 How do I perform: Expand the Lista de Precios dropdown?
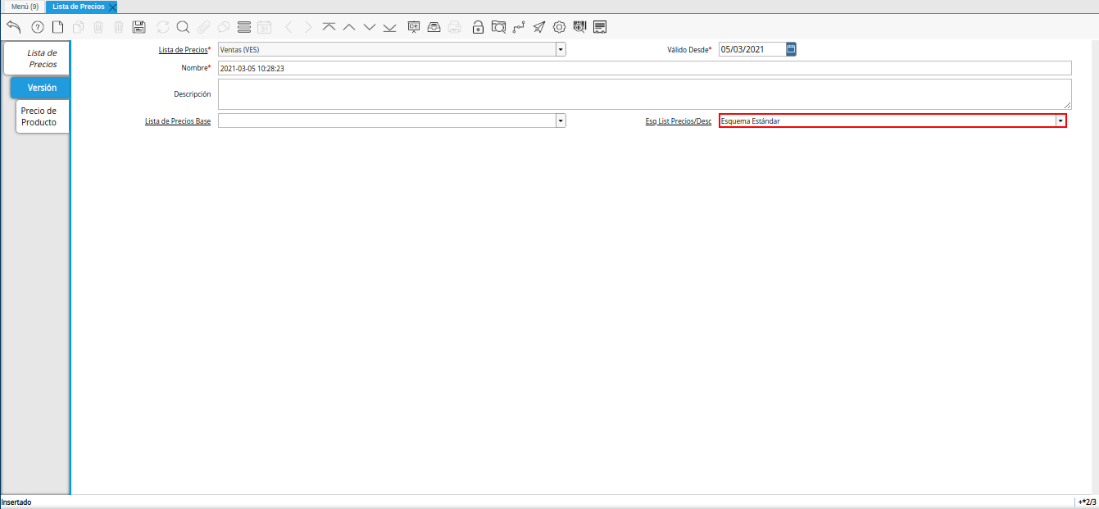(x=561, y=49)
